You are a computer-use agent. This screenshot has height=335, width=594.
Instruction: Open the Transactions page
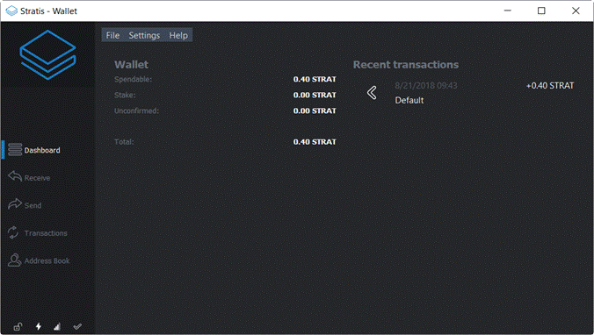coord(46,233)
